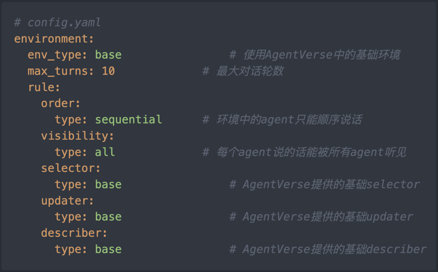The width and height of the screenshot is (438, 272).
Task: Click the 'base' value under selector
Action: click(108, 184)
